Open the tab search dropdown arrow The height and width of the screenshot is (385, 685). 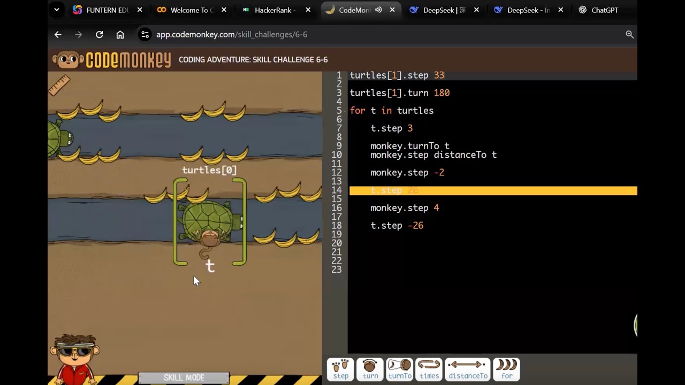coord(57,10)
